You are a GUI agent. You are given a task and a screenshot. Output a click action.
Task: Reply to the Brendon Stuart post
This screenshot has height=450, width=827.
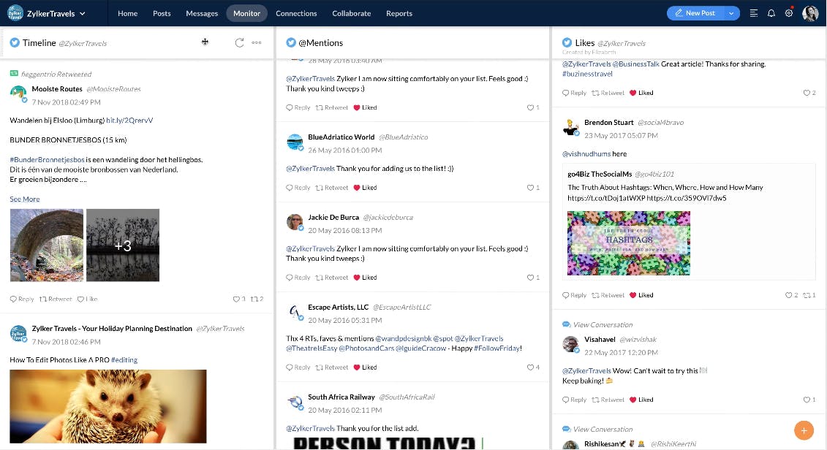point(574,295)
